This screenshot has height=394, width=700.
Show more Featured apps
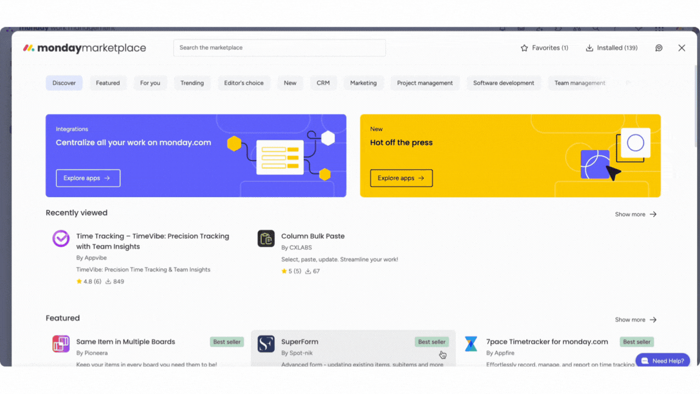[636, 320]
